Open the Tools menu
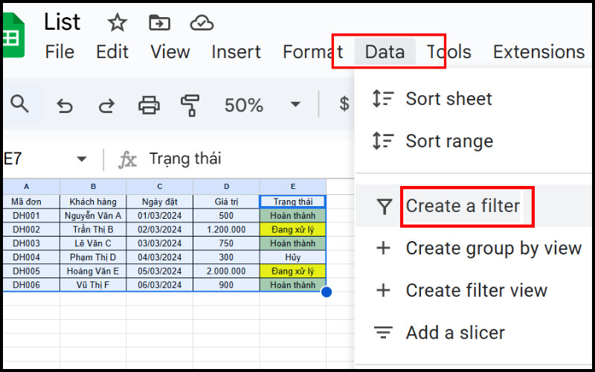The image size is (595, 372). coord(449,51)
